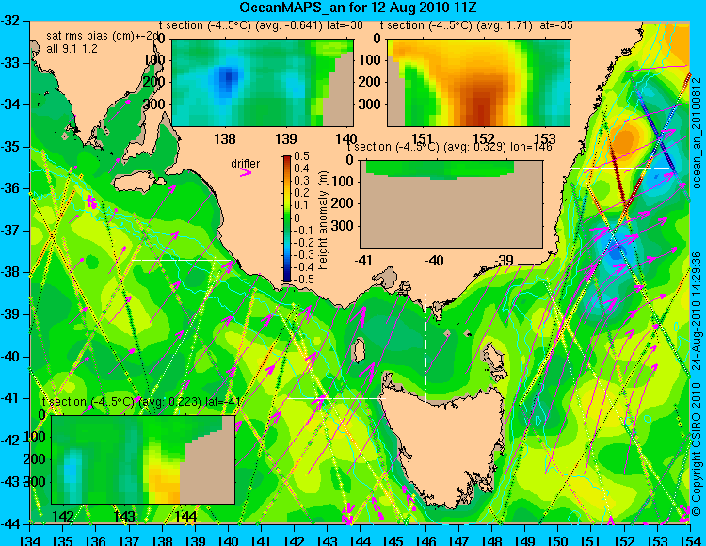
Task: Open the lon=146 temperature section inset
Action: coord(451,204)
